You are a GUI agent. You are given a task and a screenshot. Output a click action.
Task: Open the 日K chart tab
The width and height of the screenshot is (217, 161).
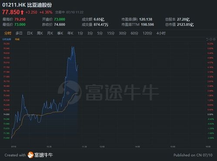(30, 33)
